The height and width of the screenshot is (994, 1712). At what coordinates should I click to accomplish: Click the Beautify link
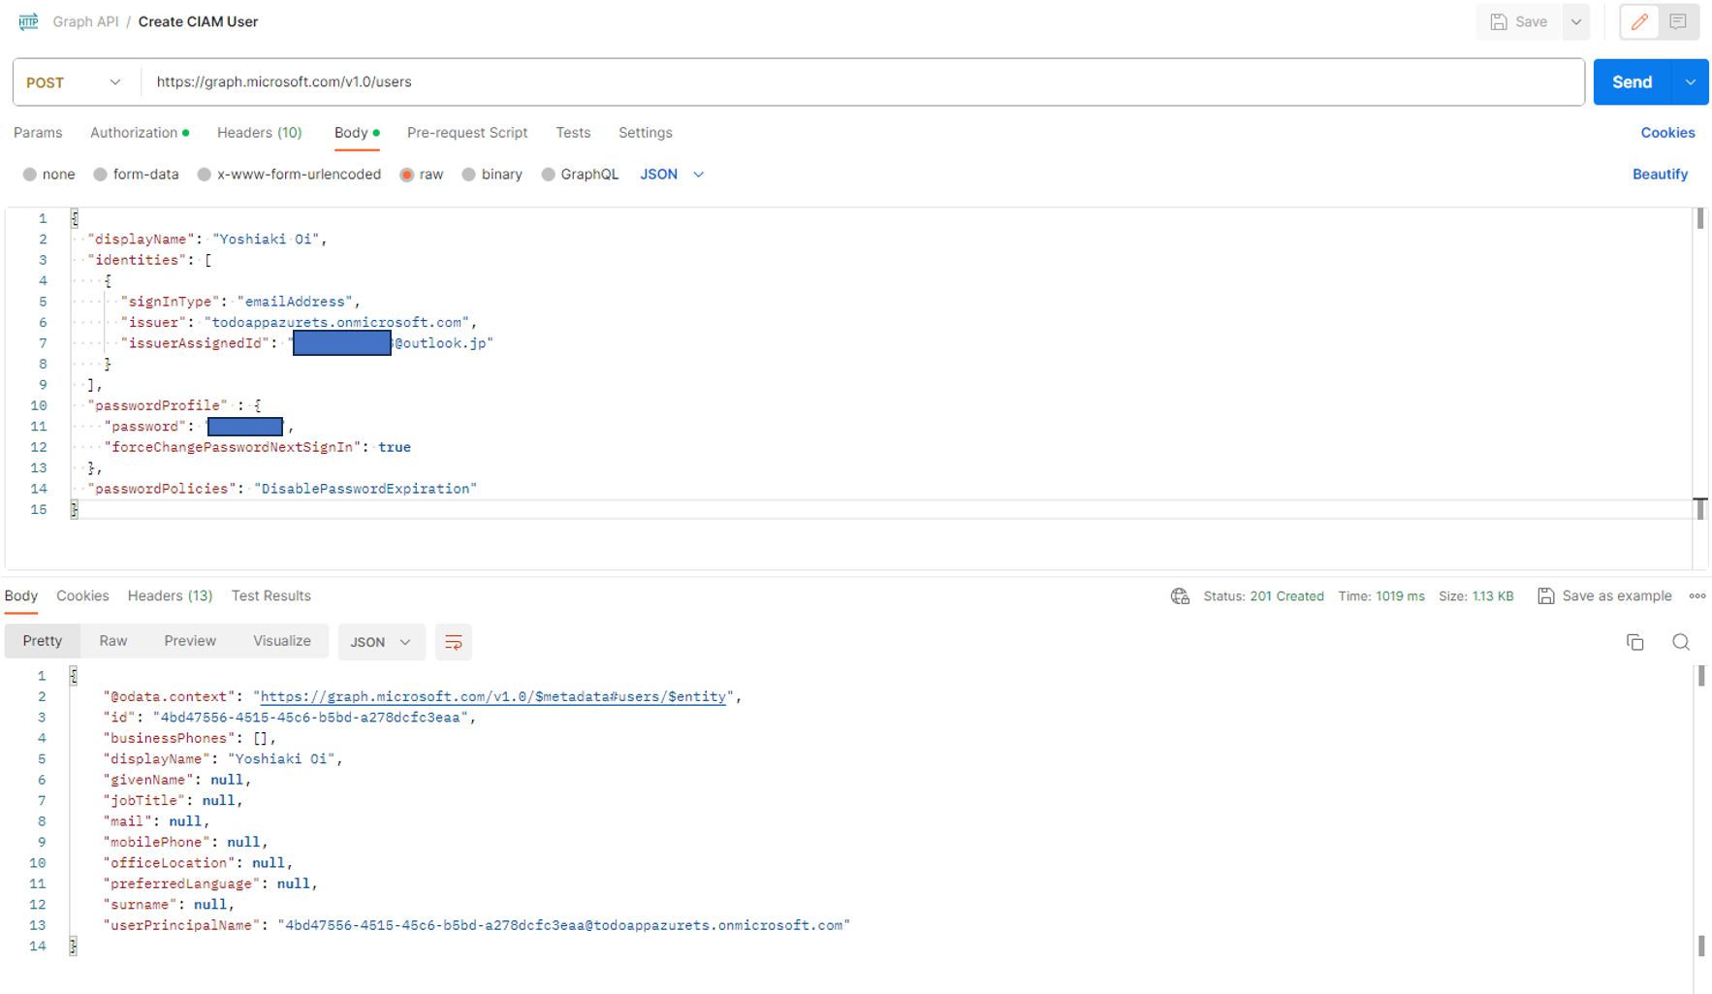point(1661,175)
